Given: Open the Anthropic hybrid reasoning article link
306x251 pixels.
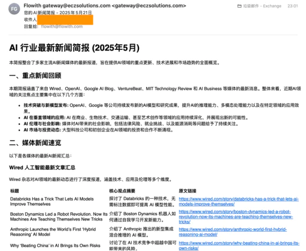Looking at the screenshot, I should [232, 232].
